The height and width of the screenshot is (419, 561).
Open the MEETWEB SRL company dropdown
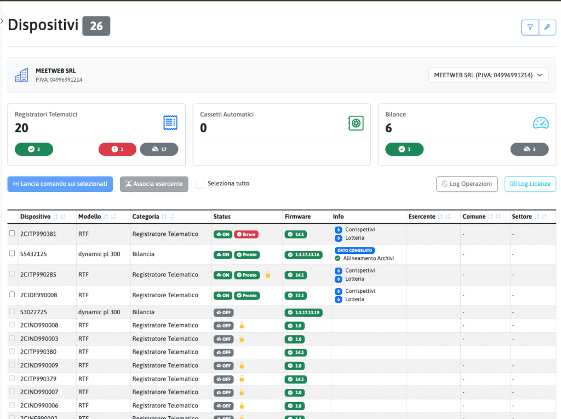tap(488, 75)
